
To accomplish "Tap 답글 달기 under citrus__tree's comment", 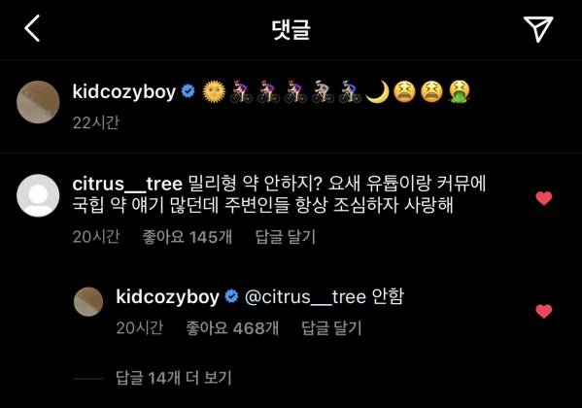I will pyautogui.click(x=285, y=236).
